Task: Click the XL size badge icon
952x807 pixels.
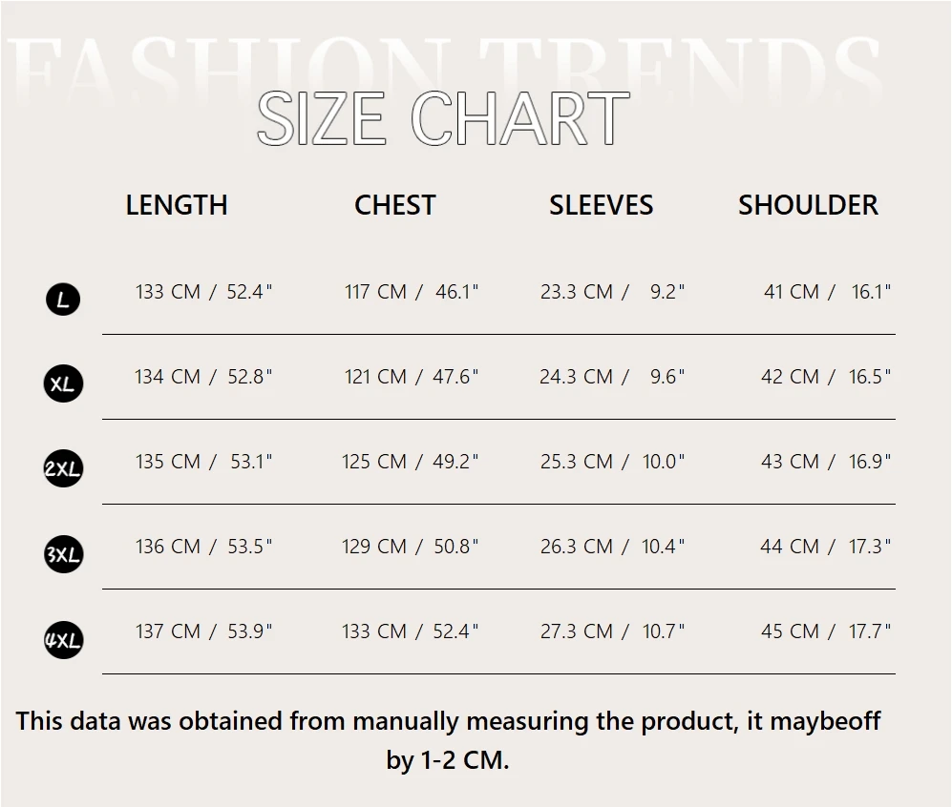Action: 63,383
